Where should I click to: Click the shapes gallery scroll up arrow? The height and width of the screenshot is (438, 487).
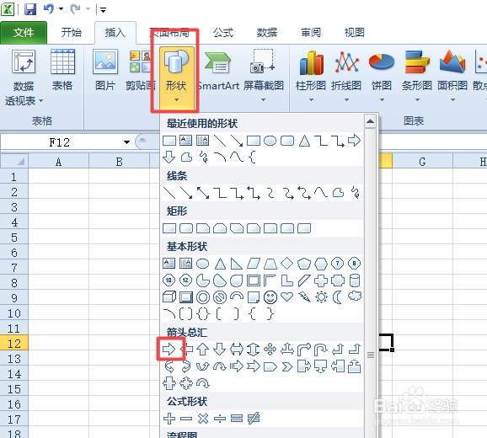pyautogui.click(x=370, y=121)
